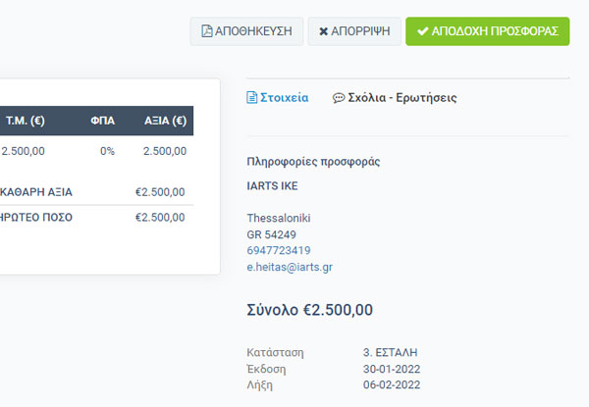The height and width of the screenshot is (407, 589).
Task: Click the ΑΠΟΘΗΚΕΥΣΗ save button
Action: tap(246, 31)
